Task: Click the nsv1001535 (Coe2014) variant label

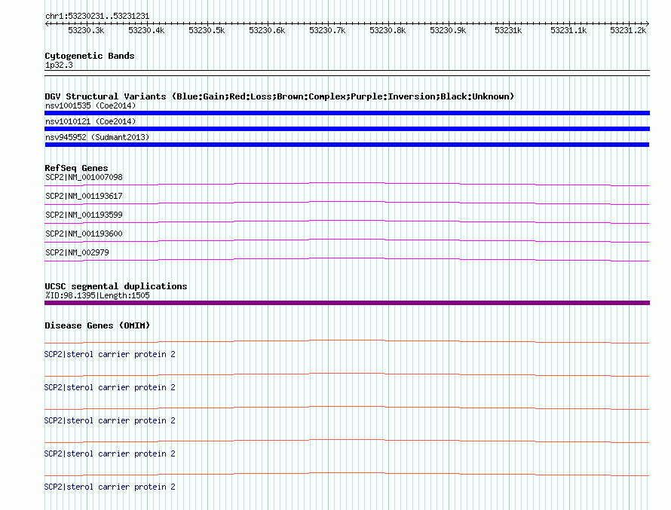Action: coord(90,105)
